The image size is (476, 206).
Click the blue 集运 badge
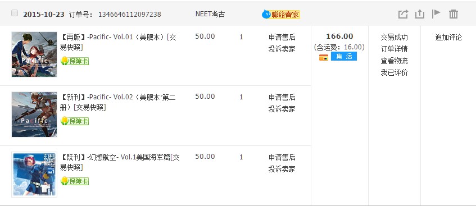tap(343, 56)
